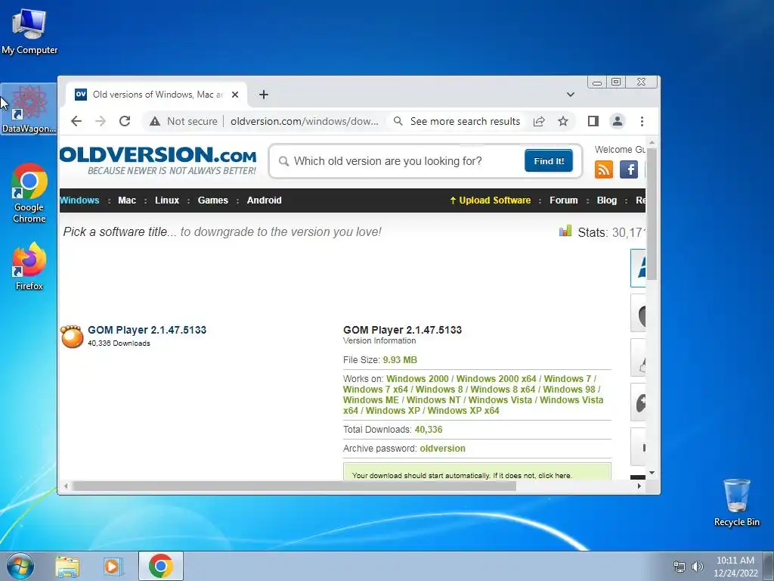Share this page icon in address bar
The width and height of the screenshot is (774, 581).
539,121
